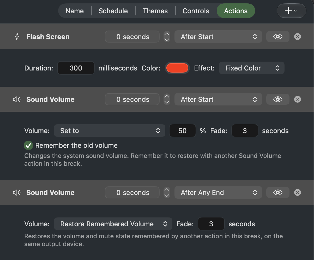Click the After Any End seconds stepper

click(x=167, y=193)
